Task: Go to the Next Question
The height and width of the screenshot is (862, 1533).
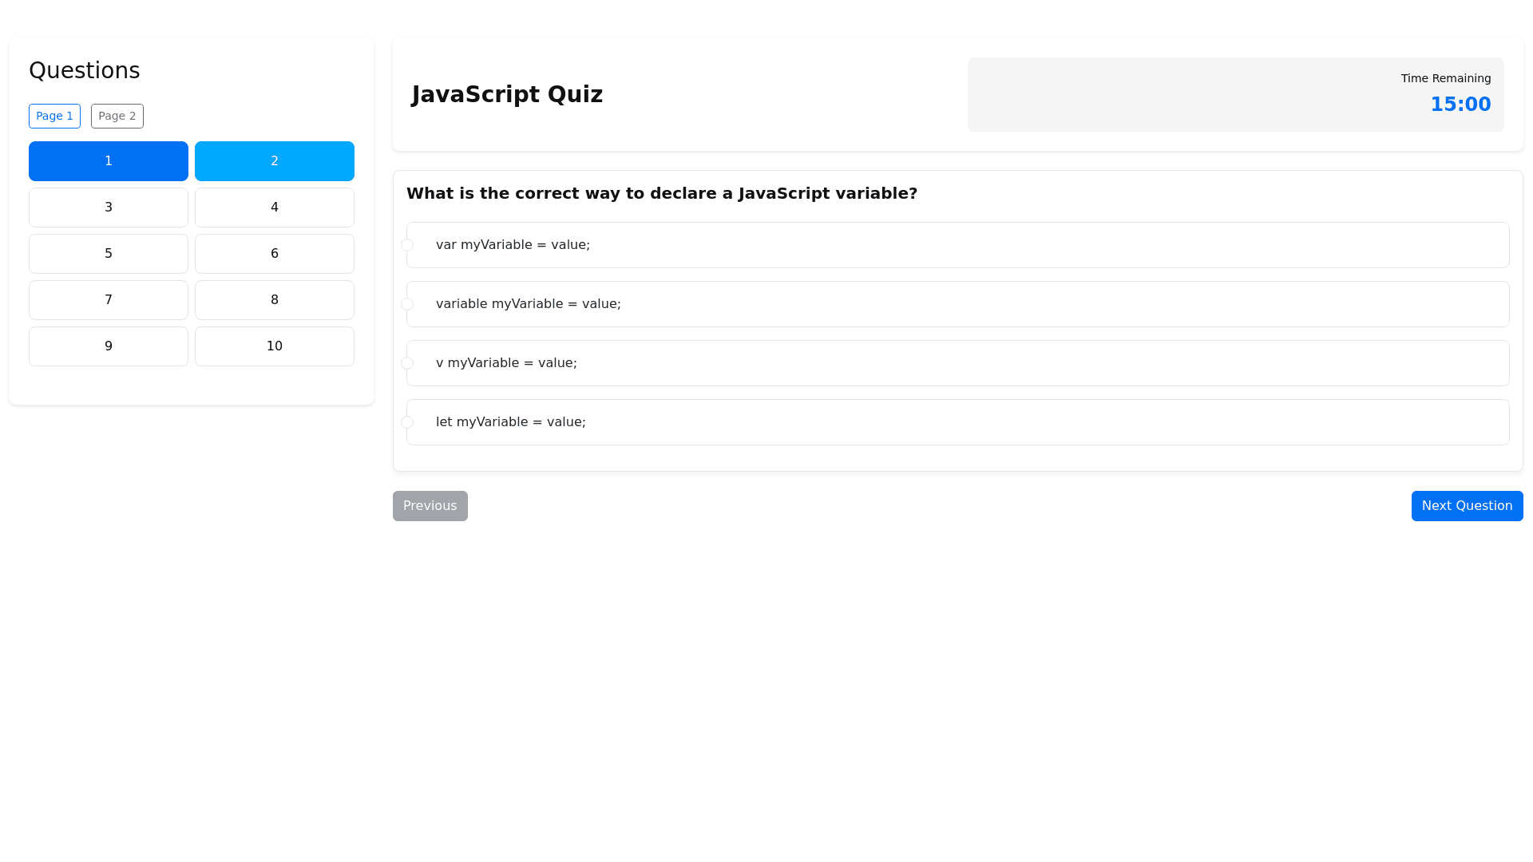Action: 1467,506
